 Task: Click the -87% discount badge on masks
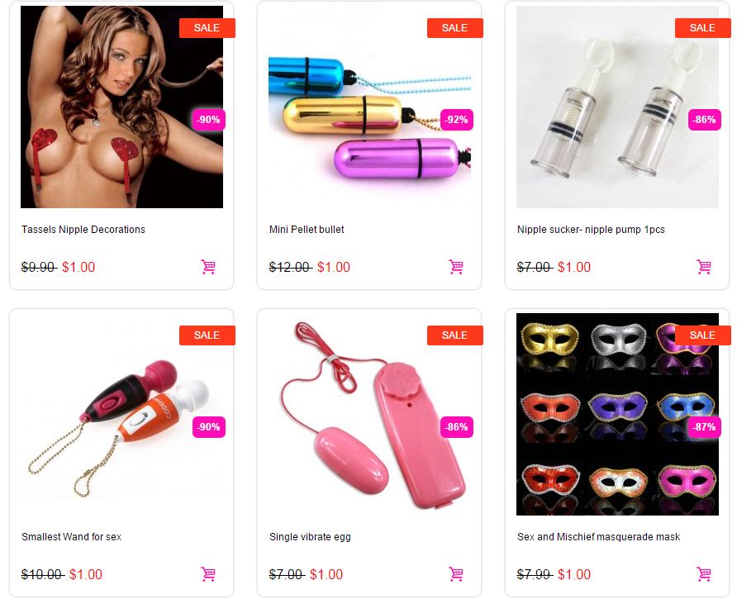704,427
